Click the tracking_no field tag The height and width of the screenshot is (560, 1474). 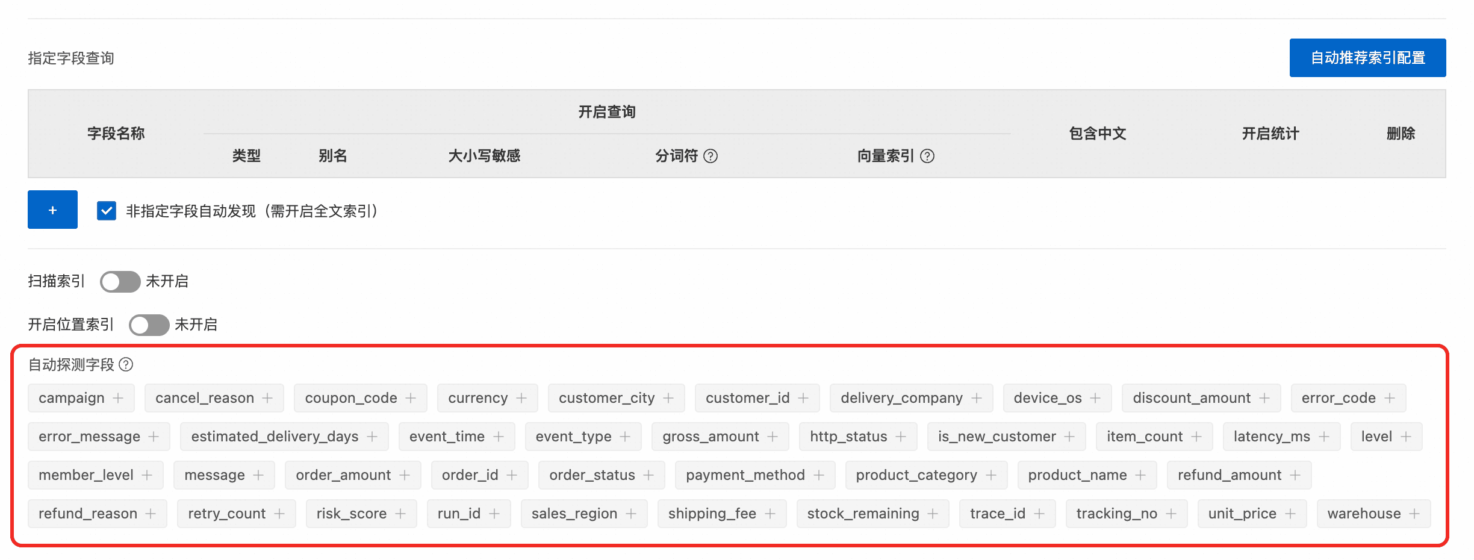tap(1127, 514)
